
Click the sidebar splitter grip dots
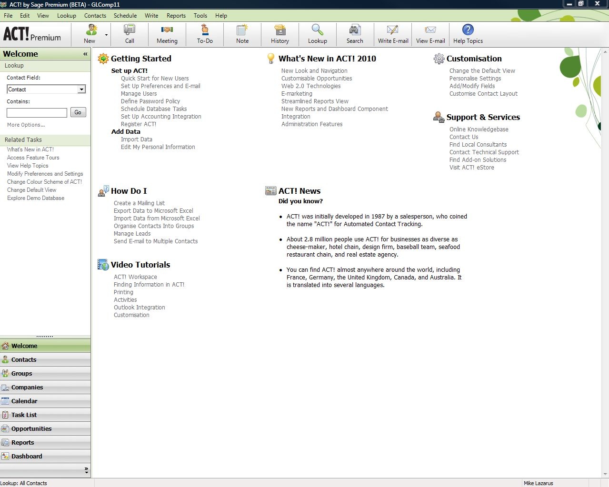[x=45, y=337]
